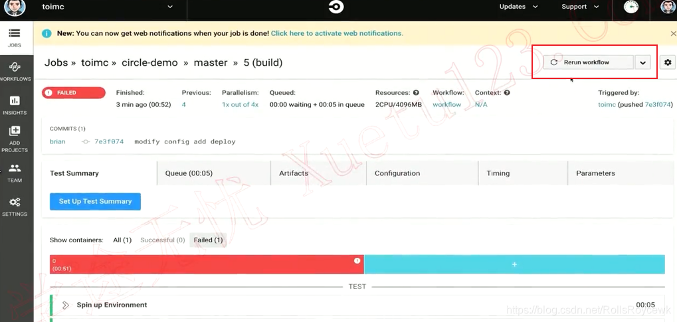Open the Rerun workflow options arrow
This screenshot has width=677, height=322.
pyautogui.click(x=643, y=62)
